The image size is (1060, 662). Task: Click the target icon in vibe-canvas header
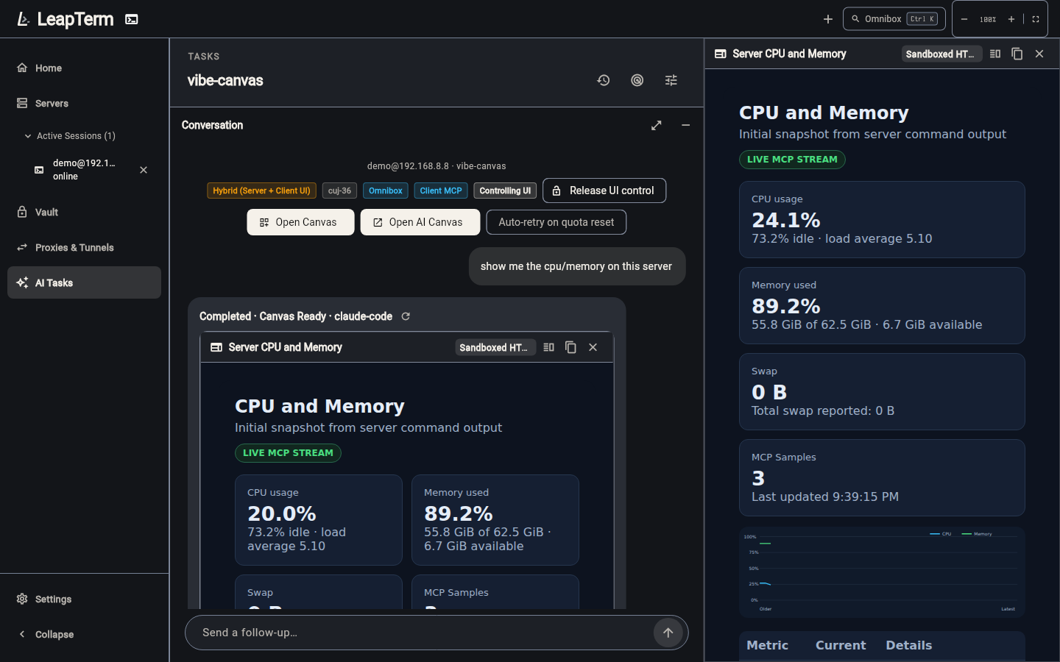pyautogui.click(x=637, y=80)
